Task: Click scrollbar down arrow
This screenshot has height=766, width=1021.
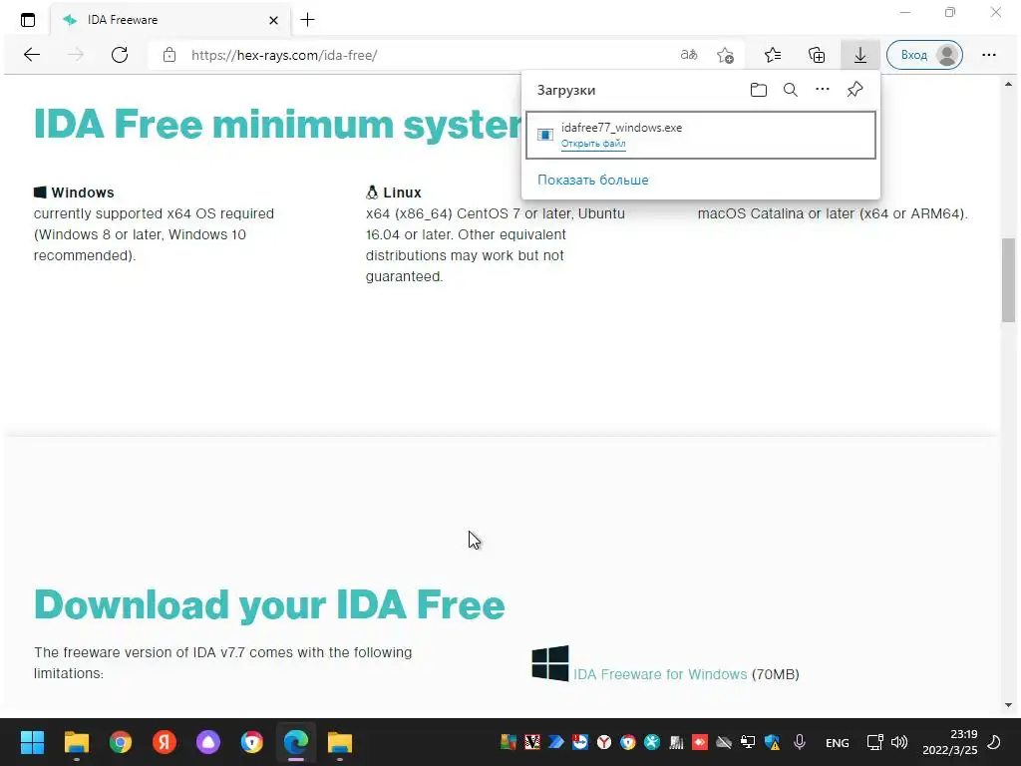Action: pyautogui.click(x=1008, y=705)
